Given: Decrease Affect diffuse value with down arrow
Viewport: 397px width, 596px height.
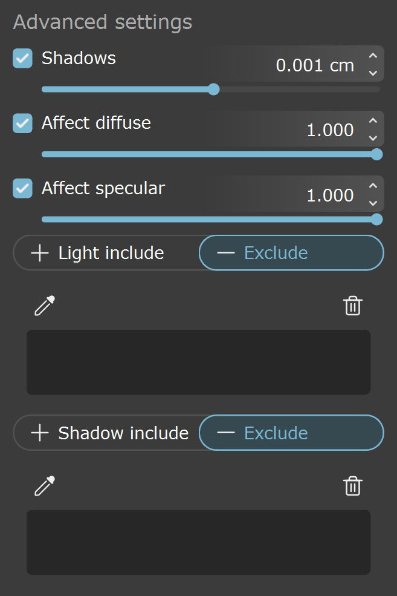Looking at the screenshot, I should point(373,138).
